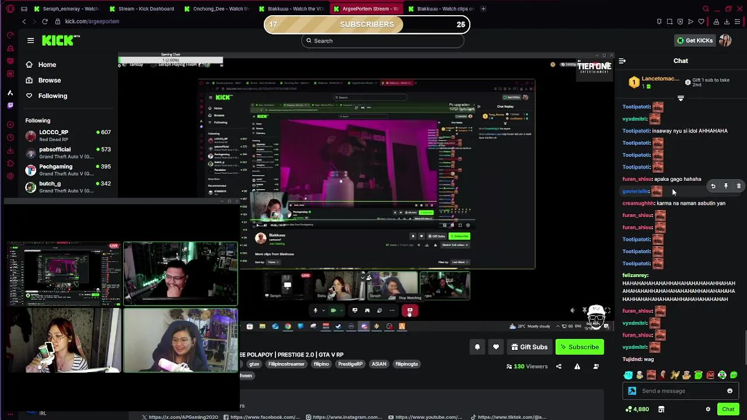The height and width of the screenshot is (420, 747).
Task: Reload the page
Action: [x=44, y=22]
